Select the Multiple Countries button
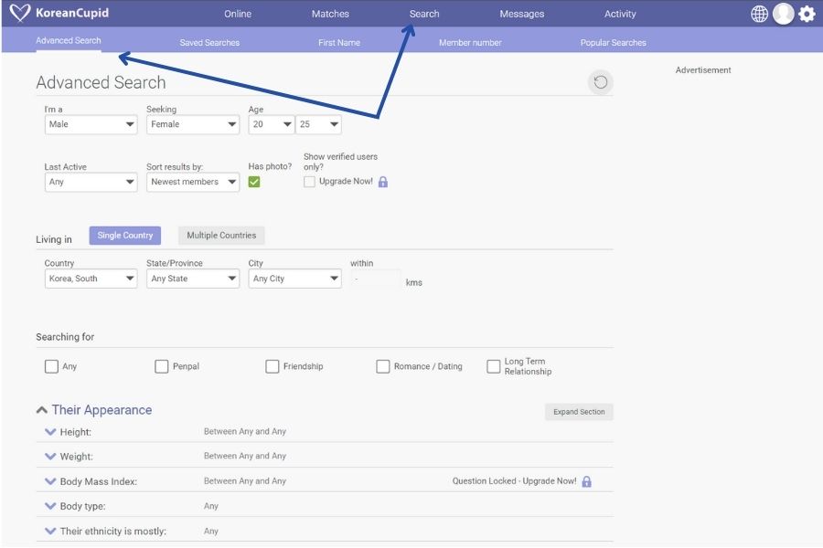This screenshot has height=548, width=823. point(221,236)
